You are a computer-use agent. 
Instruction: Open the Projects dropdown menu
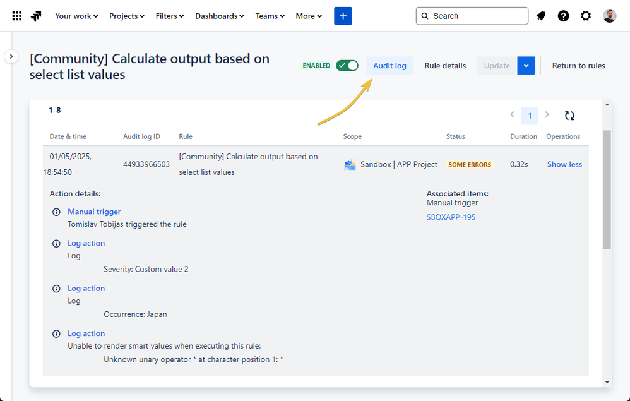[x=126, y=16]
